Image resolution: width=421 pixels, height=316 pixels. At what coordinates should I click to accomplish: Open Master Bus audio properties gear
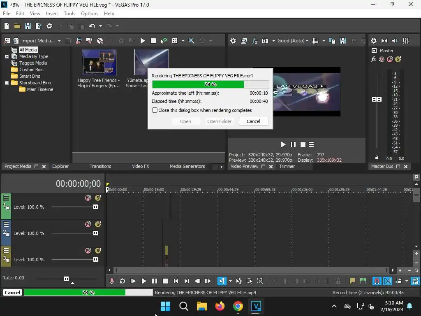[x=373, y=41]
